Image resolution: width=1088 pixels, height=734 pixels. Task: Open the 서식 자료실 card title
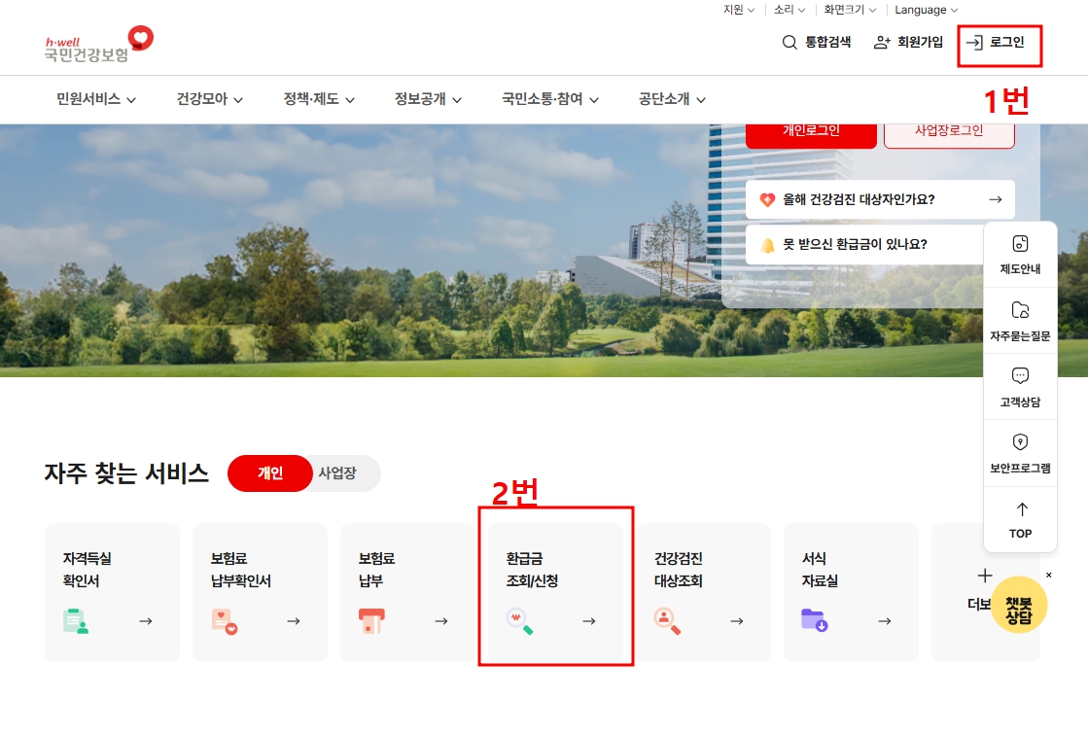[821, 570]
